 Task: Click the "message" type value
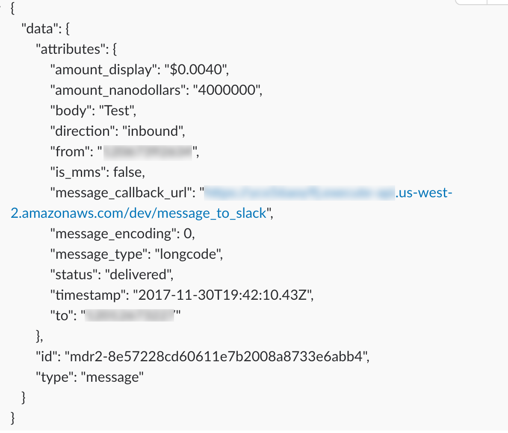point(112,377)
